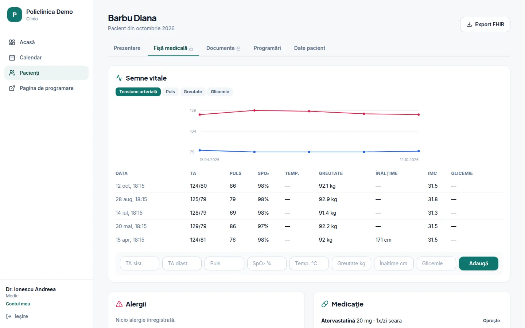Click the 125/79 blood pressure value

198,199
